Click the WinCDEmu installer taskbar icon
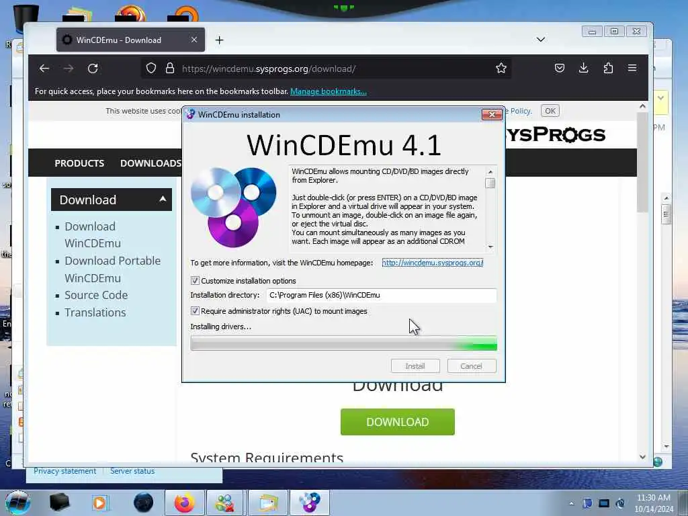 pos(309,503)
